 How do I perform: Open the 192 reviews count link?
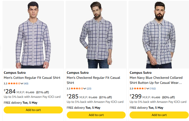point(153,89)
